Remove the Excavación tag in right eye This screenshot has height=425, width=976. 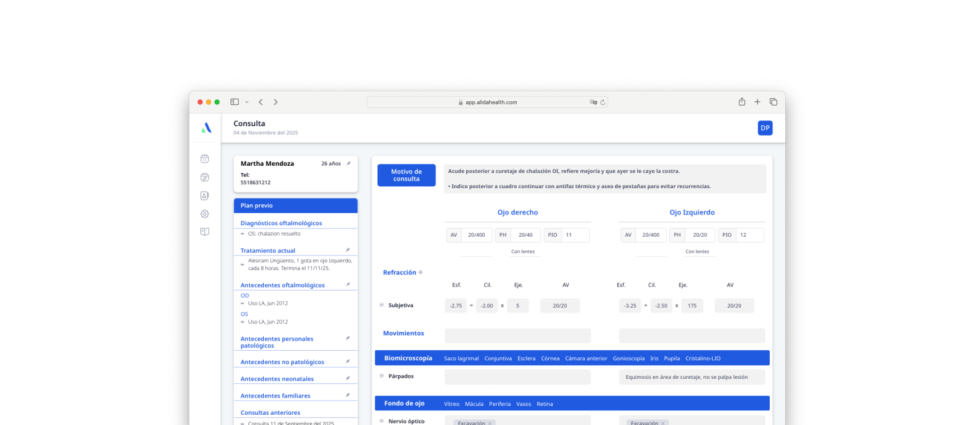[x=490, y=423]
